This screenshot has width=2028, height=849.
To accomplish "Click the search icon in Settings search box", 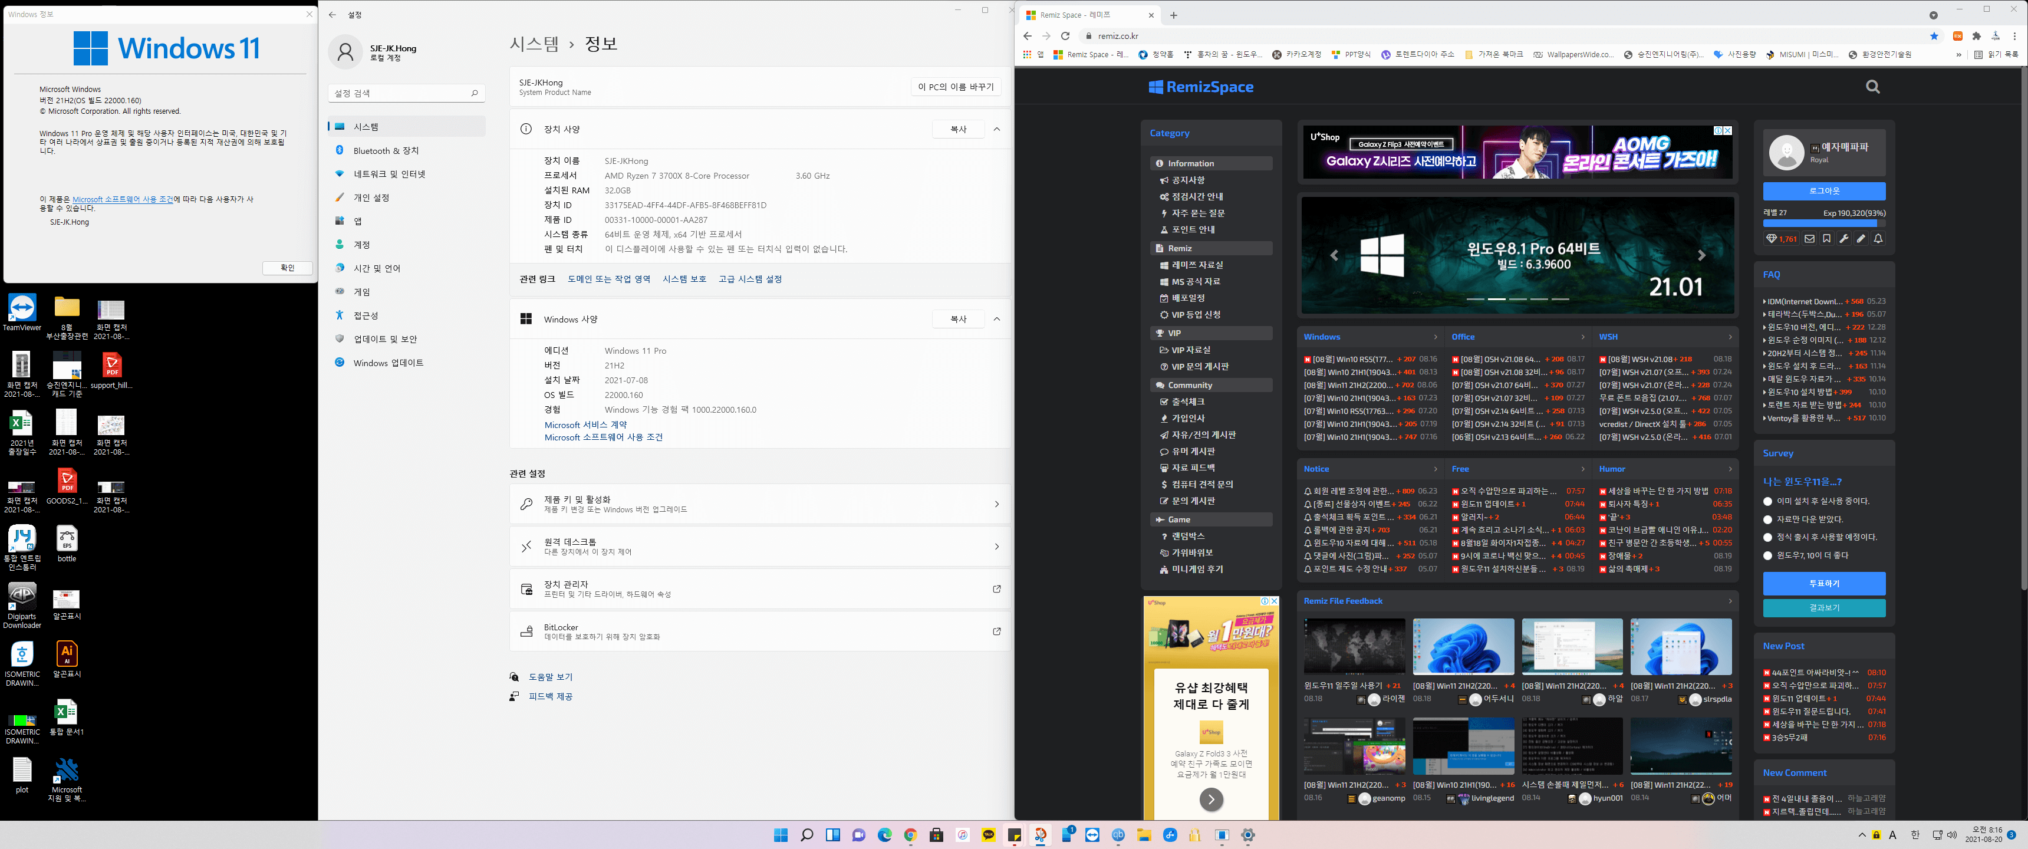I will coord(474,93).
